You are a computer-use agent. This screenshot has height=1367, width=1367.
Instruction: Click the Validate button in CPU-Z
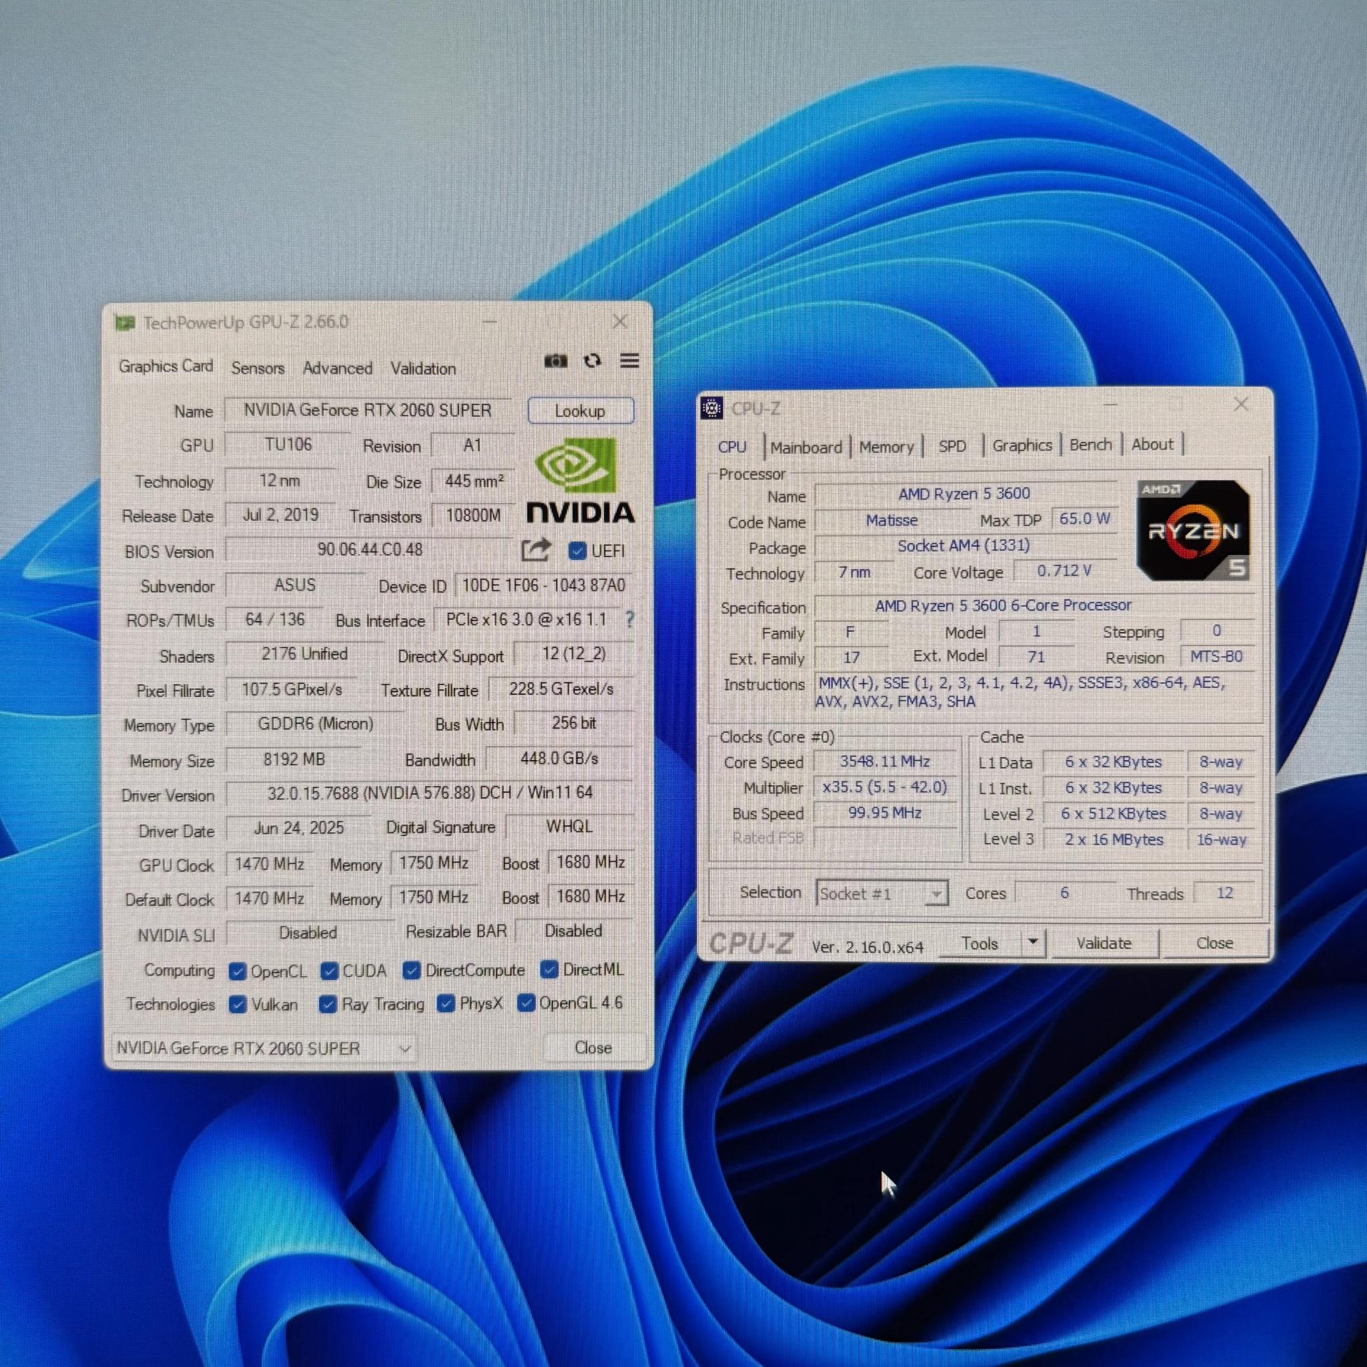pos(1104,943)
